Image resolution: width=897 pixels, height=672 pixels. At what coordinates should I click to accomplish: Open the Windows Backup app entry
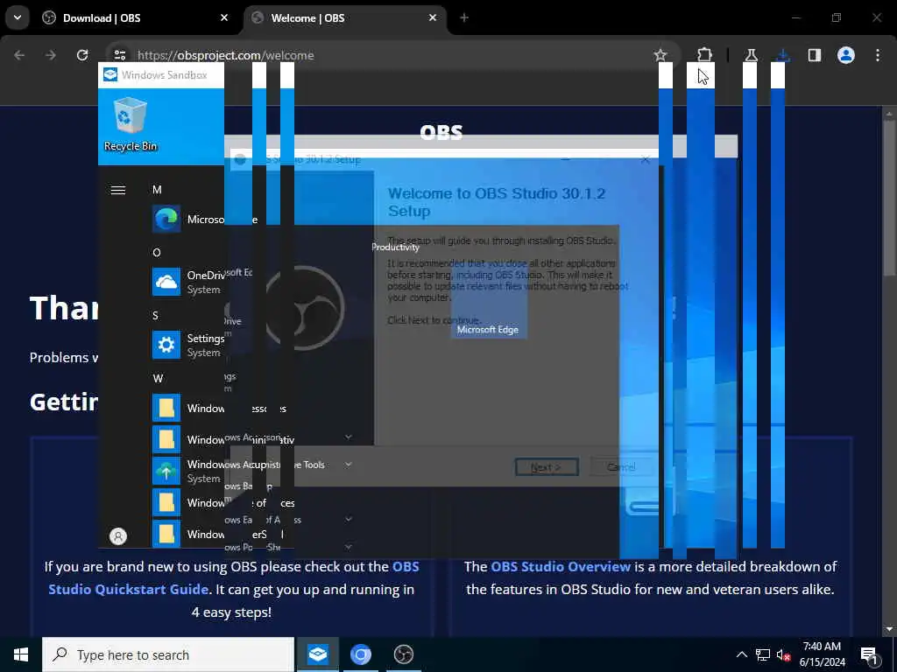(x=188, y=471)
